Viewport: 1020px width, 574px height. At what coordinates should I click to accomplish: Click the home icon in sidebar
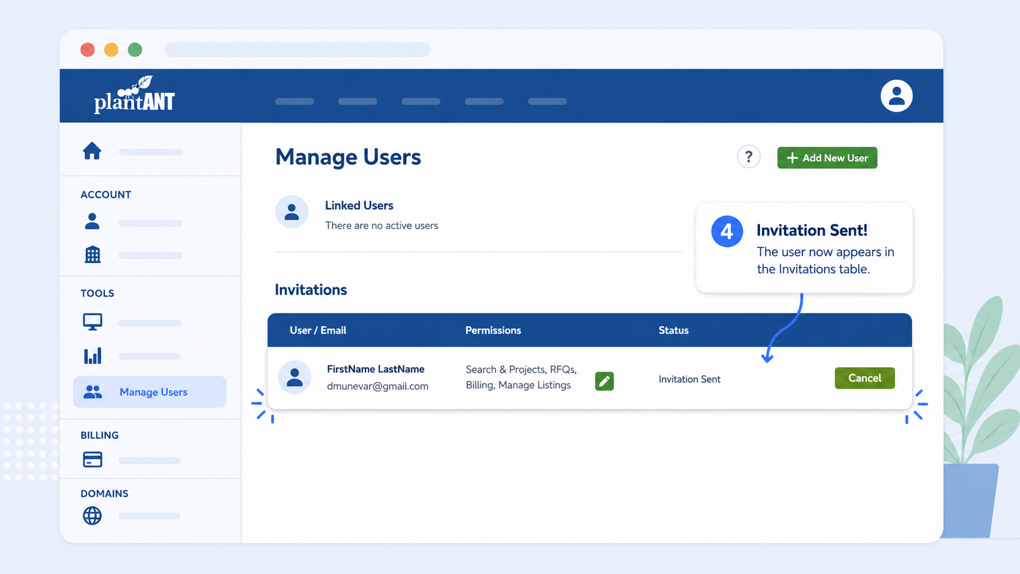tap(92, 151)
